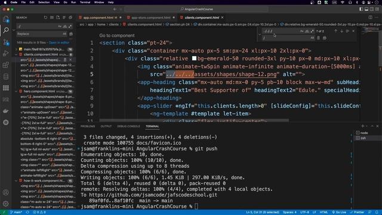Image resolution: width=382 pixels, height=215 pixels.
Task: Collapse the Replace row in sidebar search
Action: coord(14,30)
